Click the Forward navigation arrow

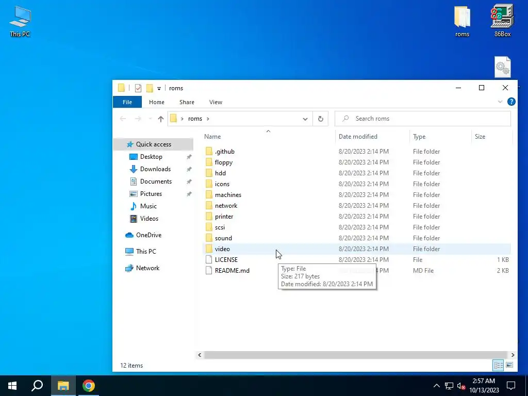pyautogui.click(x=138, y=119)
